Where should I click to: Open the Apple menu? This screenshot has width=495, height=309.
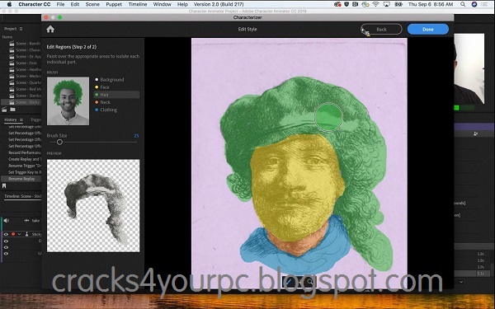9,4
